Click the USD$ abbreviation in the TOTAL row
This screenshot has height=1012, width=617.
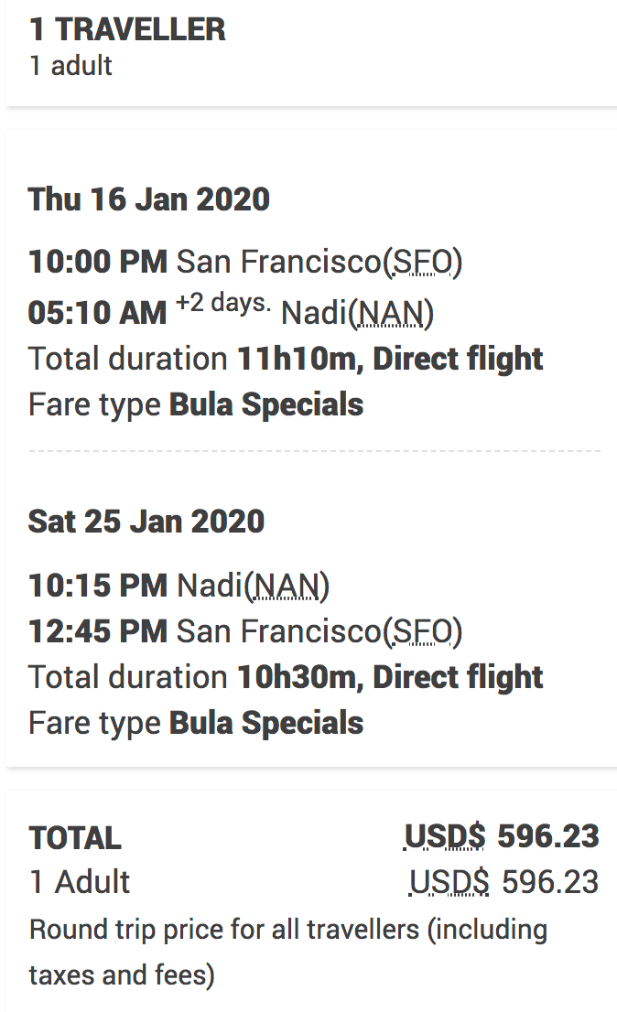pyautogui.click(x=445, y=836)
